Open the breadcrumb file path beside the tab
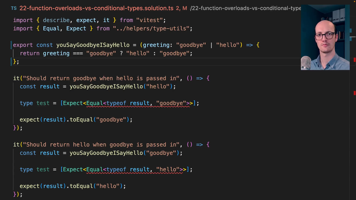The width and height of the screenshot is (356, 200). (x=245, y=8)
